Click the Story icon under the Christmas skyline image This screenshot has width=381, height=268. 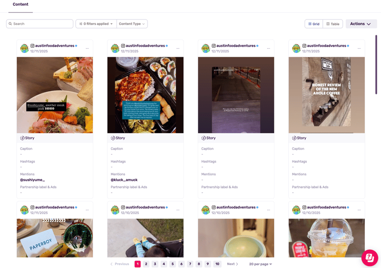pyautogui.click(x=203, y=138)
